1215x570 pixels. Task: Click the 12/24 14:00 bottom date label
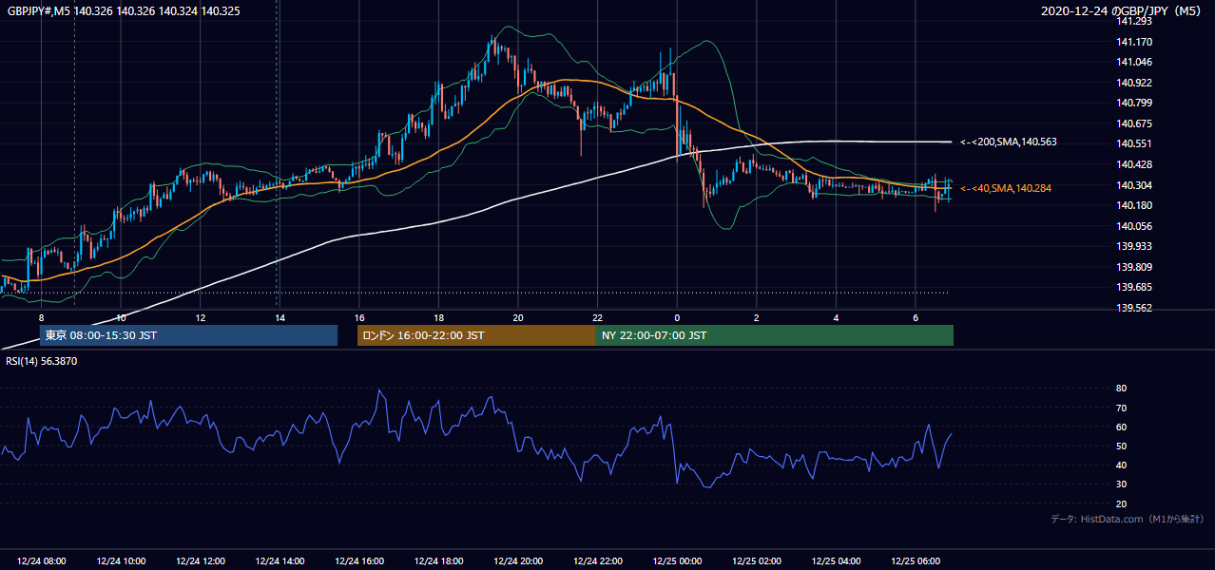280,561
